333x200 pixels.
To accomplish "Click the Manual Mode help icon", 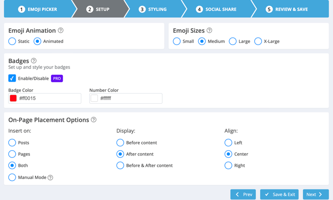I will (x=50, y=178).
